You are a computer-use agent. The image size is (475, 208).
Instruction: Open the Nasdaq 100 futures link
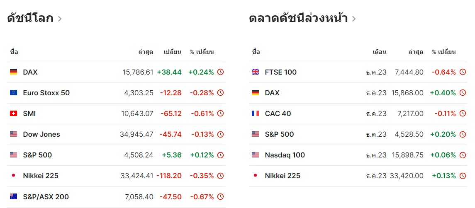click(285, 155)
